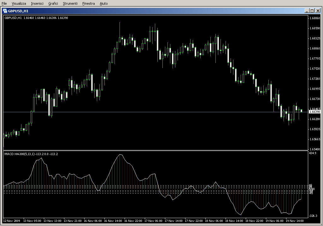Viewport: 323px width, 226px height.
Task: Click the price scale value 1.66730
Action: 315,99
